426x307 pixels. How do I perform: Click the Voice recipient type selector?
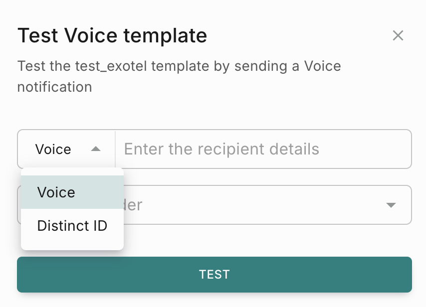click(x=66, y=149)
